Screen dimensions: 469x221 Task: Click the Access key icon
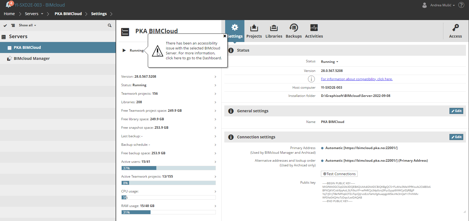[x=455, y=28]
